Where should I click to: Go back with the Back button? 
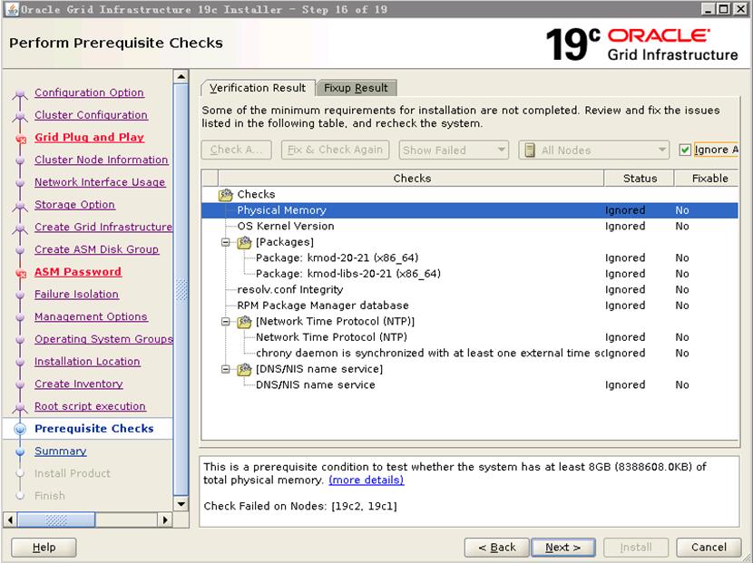pos(496,548)
